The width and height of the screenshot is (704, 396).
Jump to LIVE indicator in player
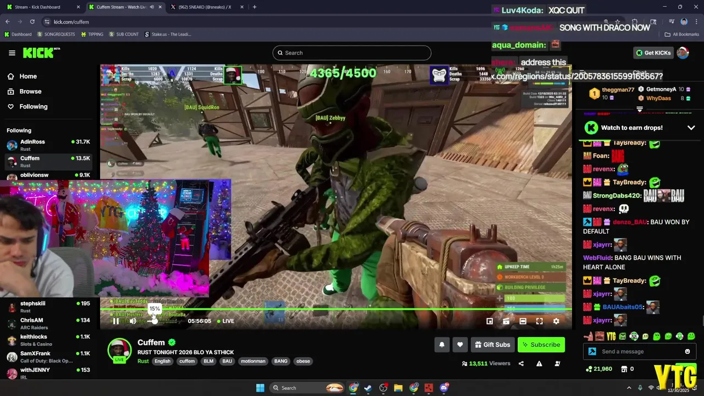click(226, 321)
